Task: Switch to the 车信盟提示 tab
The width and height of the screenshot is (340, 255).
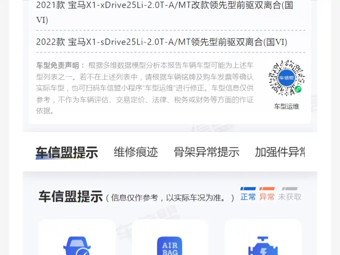Action: coord(67,152)
